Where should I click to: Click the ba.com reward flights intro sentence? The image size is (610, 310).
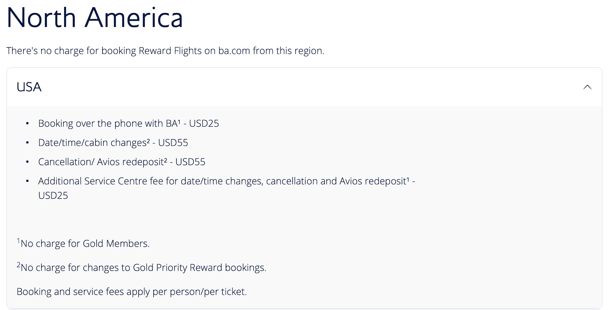[165, 51]
